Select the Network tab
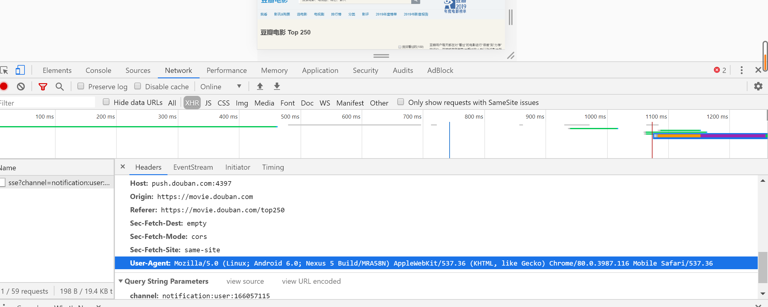The height and width of the screenshot is (307, 768). tap(178, 70)
